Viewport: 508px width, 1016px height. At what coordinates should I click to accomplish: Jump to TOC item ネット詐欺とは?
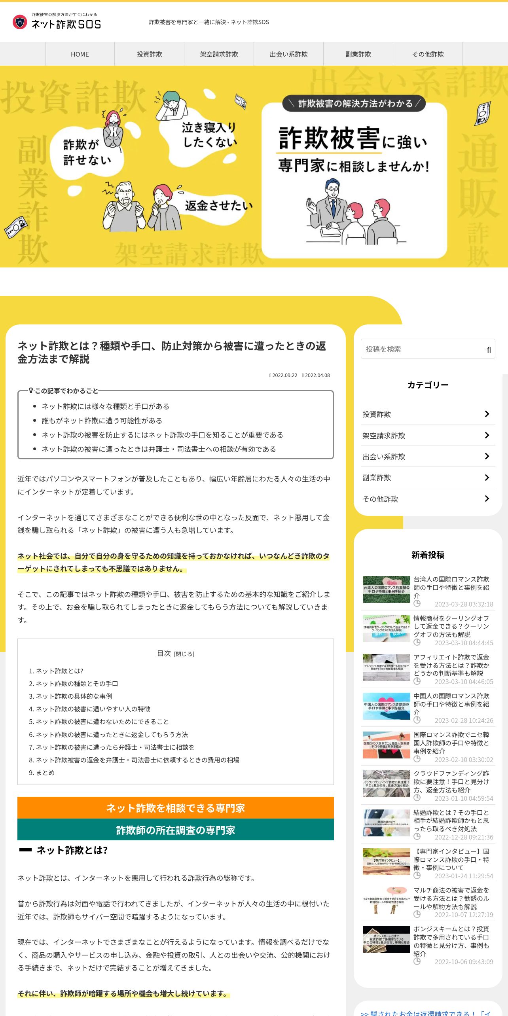[x=59, y=671]
